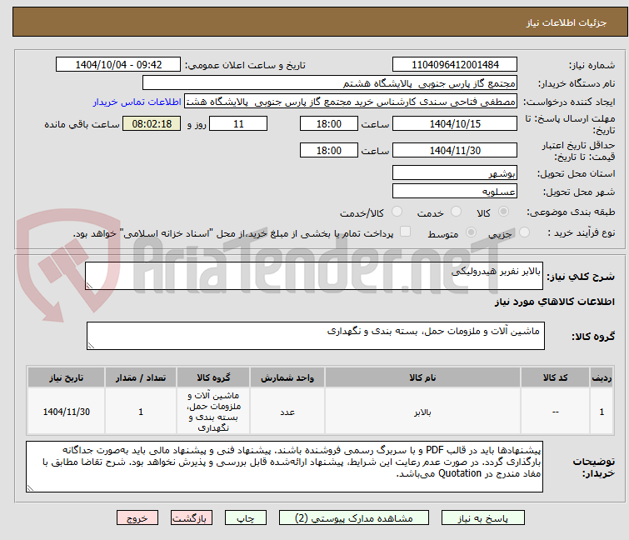The image size is (629, 540).
Task: Click the نام کالا column header
Action: tap(422, 377)
